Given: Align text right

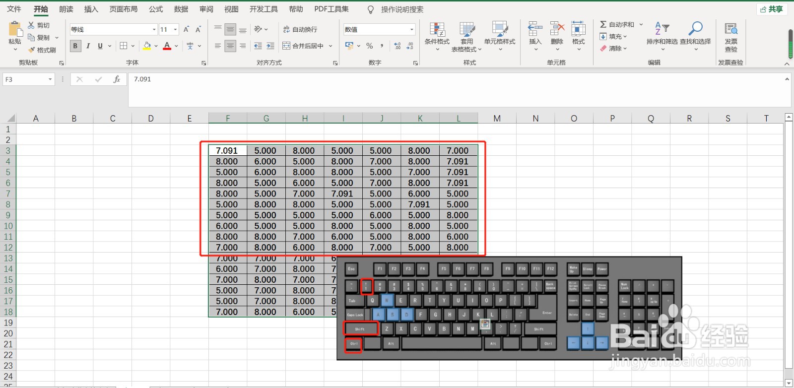Looking at the screenshot, I should point(243,46).
